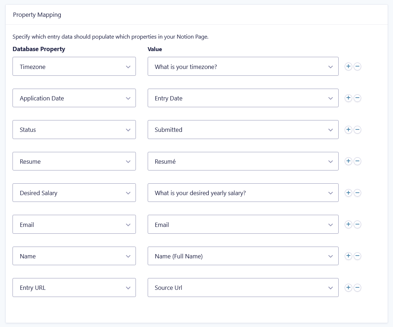393x327 pixels.
Task: Remove the Name mapping row
Action: coord(357,256)
